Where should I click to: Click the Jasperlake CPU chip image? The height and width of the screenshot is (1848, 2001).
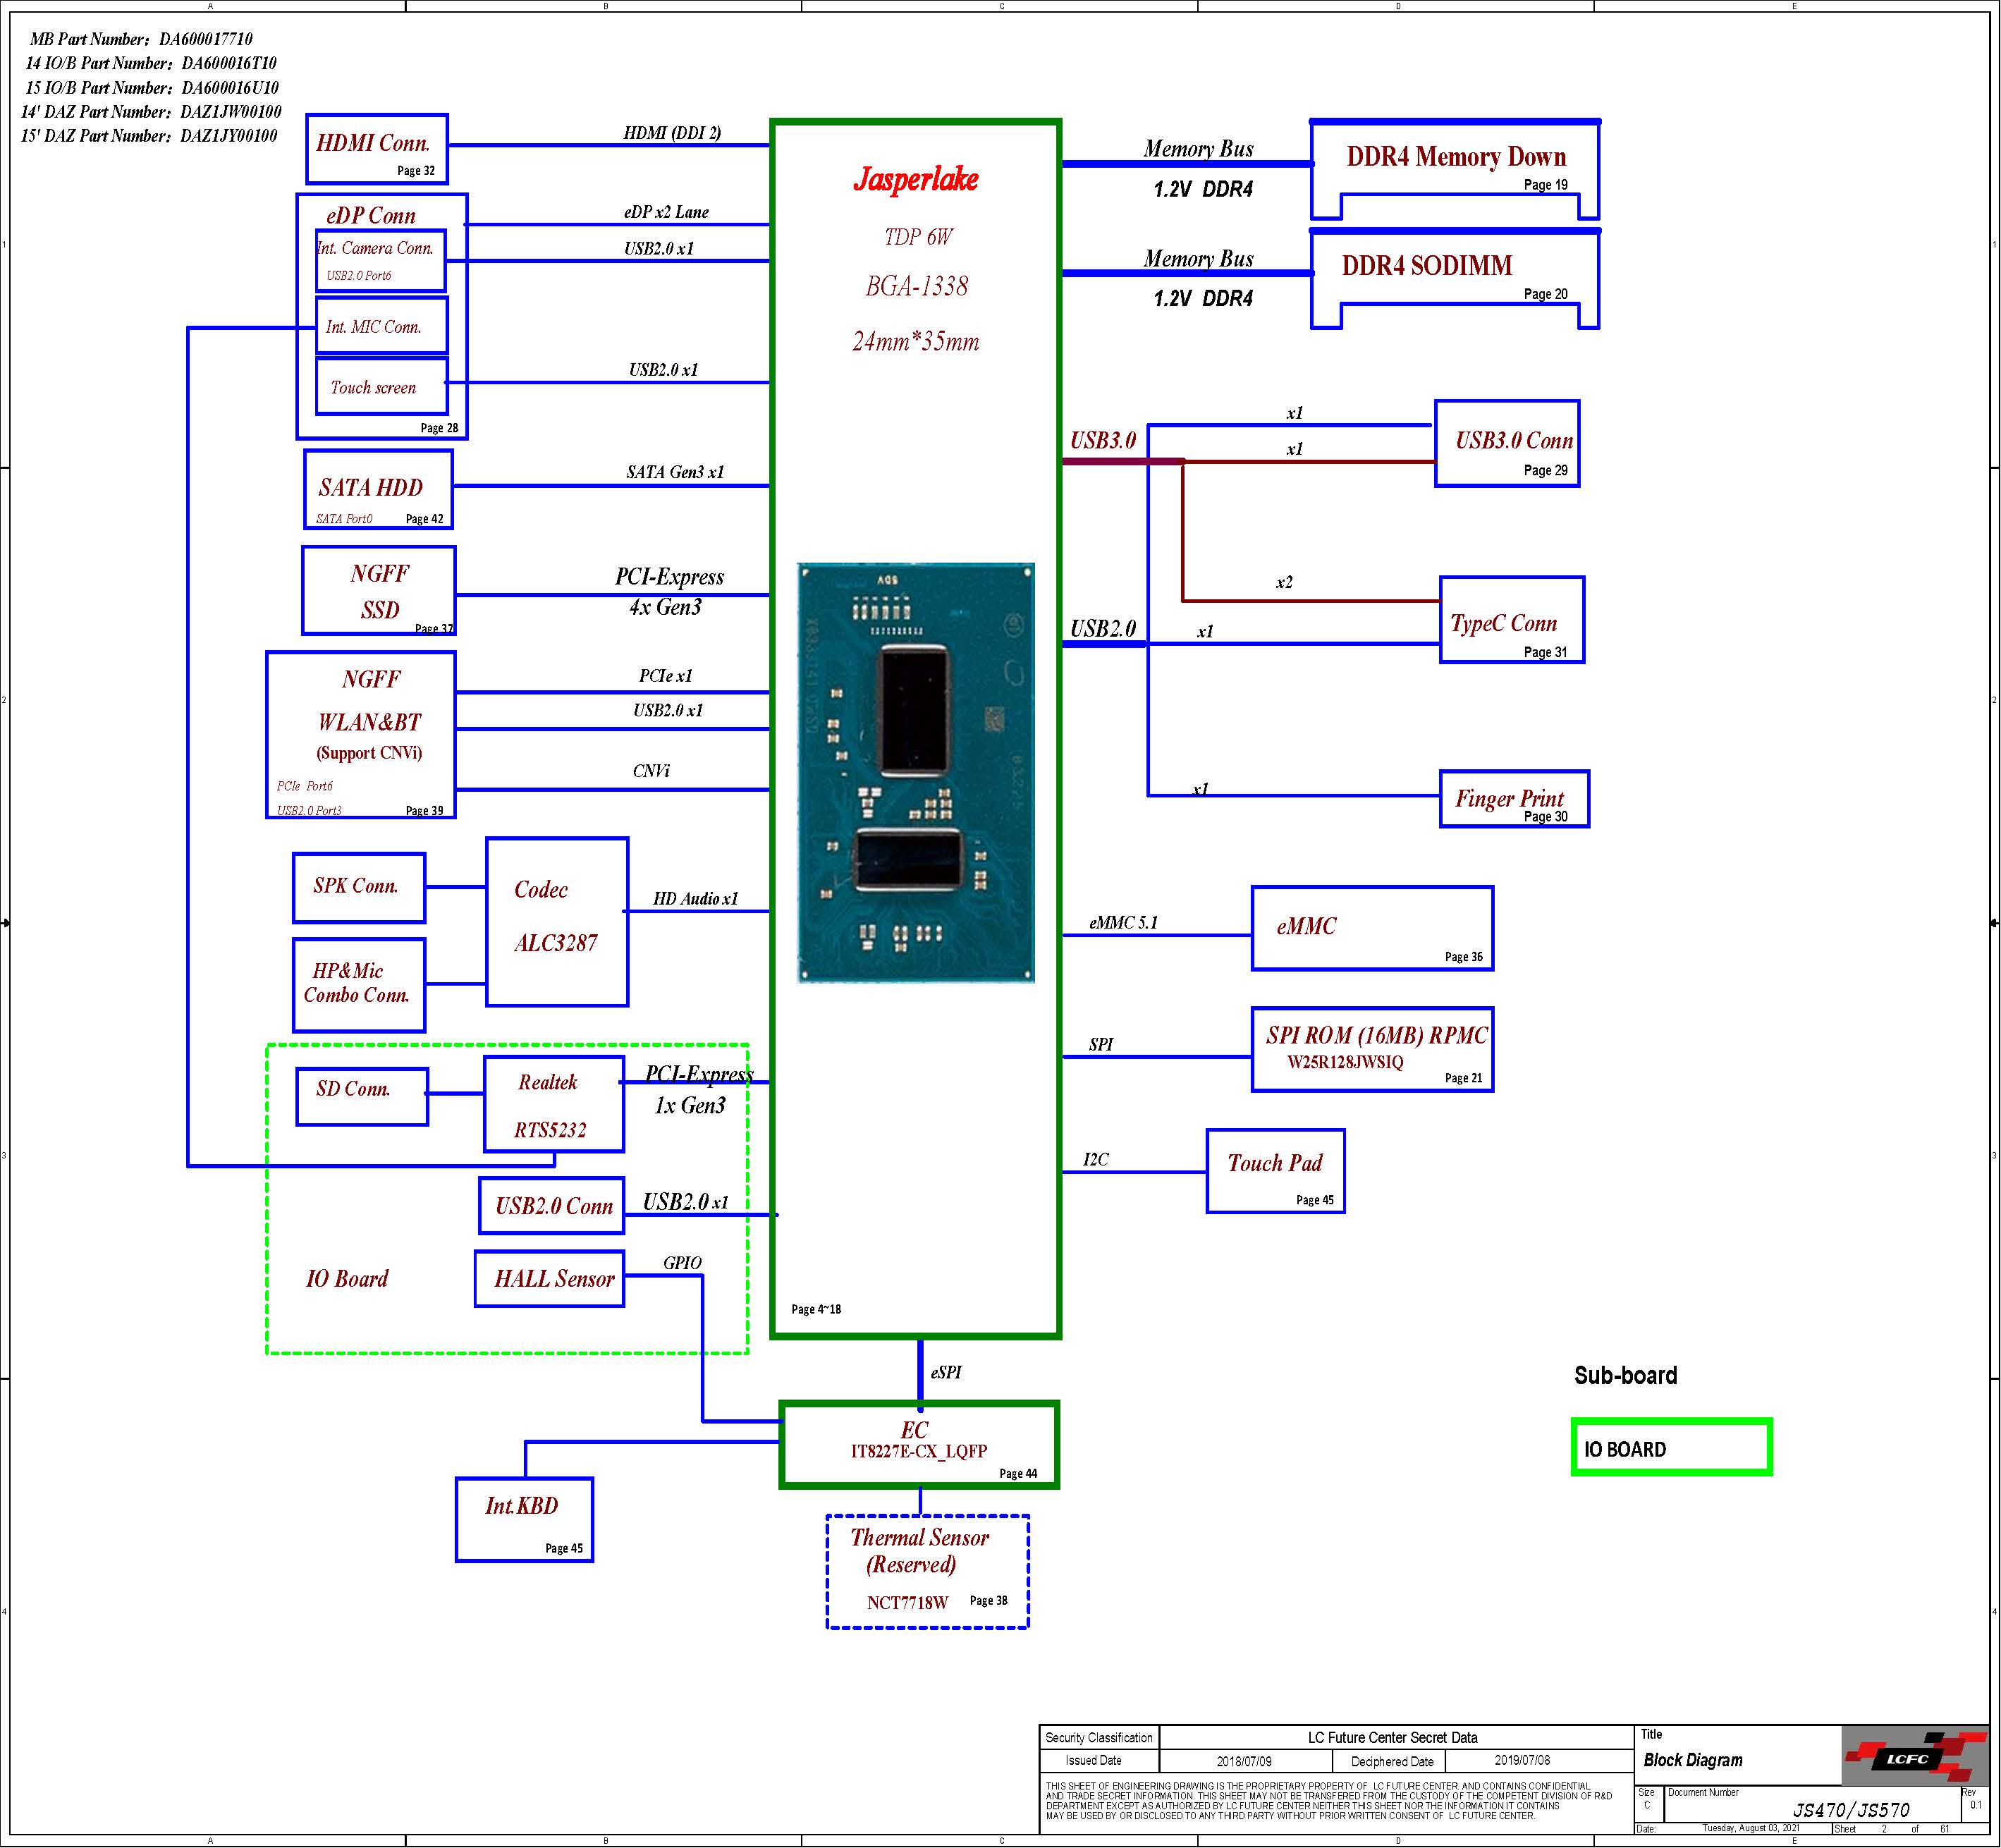pos(915,772)
